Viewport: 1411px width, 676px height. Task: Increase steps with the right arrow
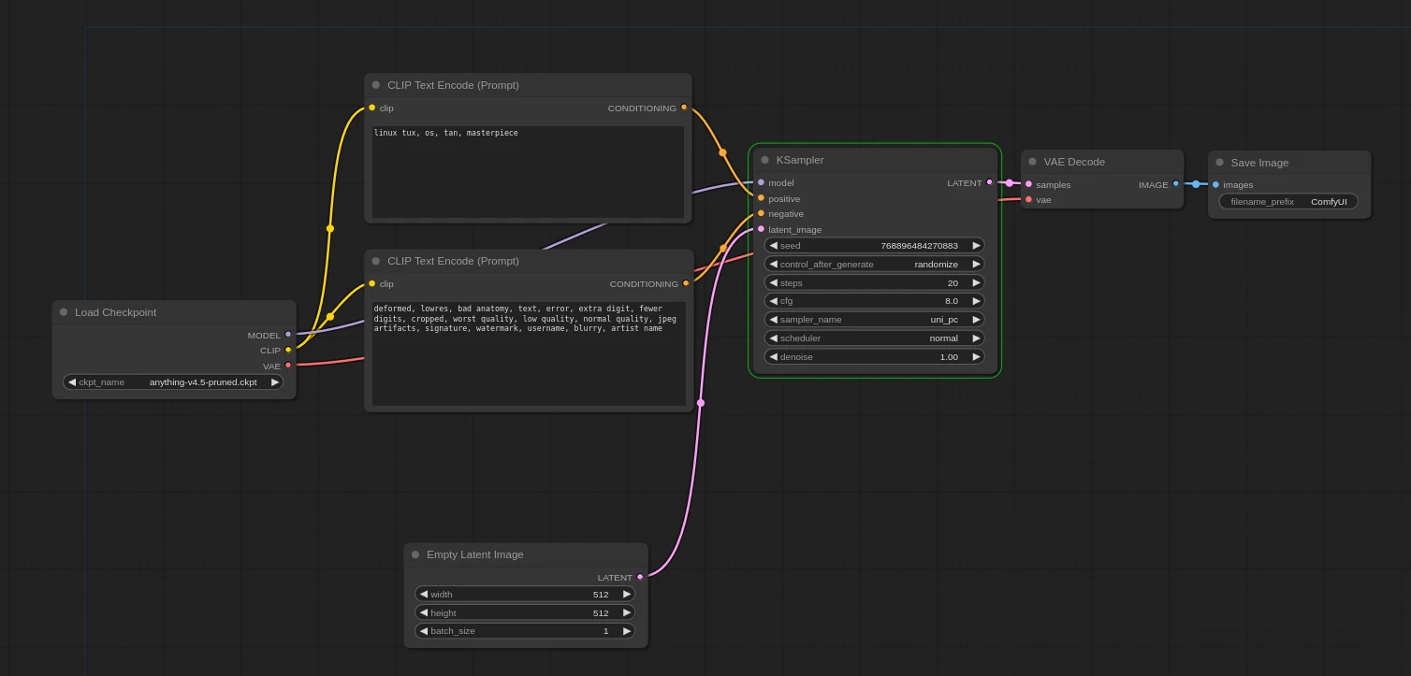(x=976, y=282)
